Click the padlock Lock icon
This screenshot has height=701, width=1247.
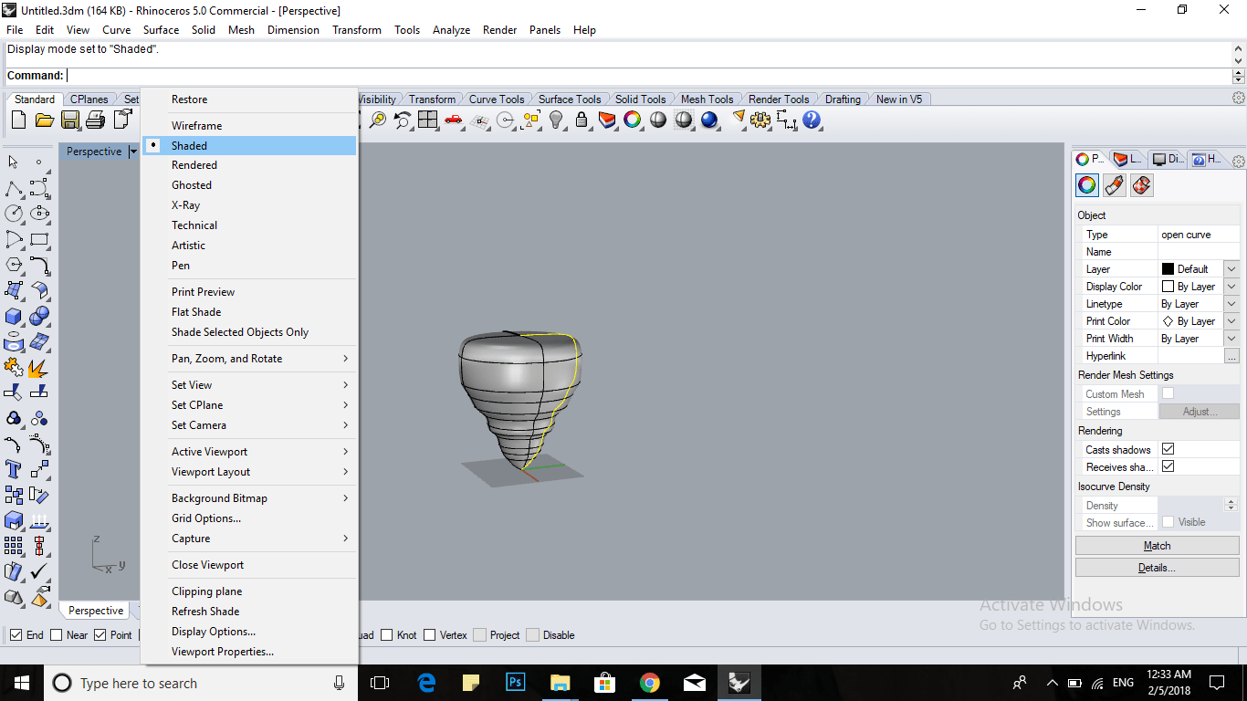582,120
